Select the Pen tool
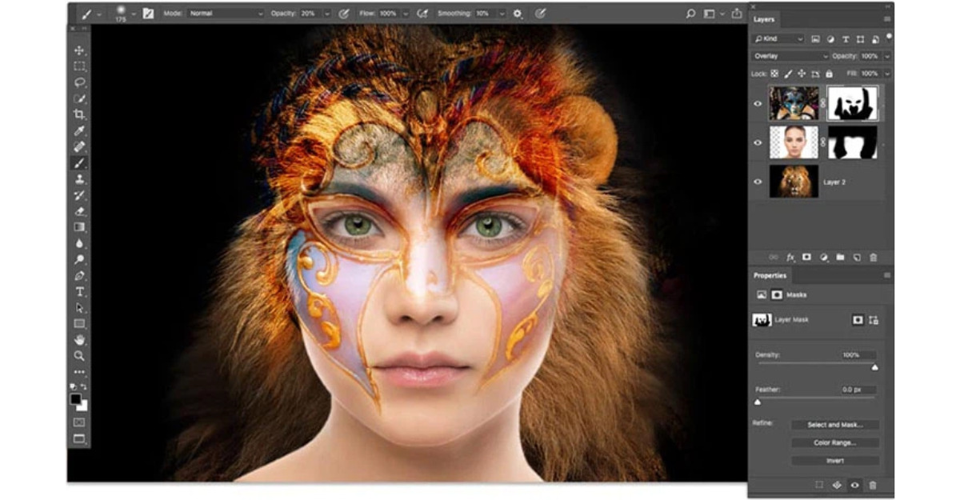Viewport: 960px width, 500px height. click(79, 275)
